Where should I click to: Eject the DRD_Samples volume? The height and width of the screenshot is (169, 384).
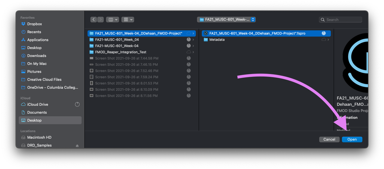[77, 145]
